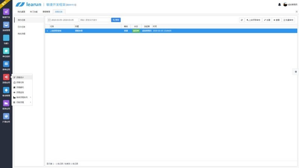Open the 功能1 blank blue sidebar module

pyautogui.click(x=6, y=38)
